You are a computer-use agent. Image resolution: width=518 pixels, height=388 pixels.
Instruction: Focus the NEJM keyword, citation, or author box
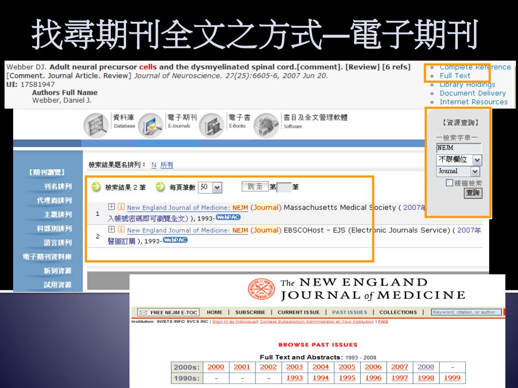466,312
